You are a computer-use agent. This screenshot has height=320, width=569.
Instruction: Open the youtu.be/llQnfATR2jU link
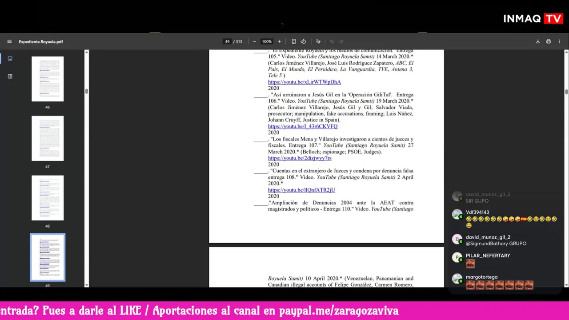(x=301, y=190)
